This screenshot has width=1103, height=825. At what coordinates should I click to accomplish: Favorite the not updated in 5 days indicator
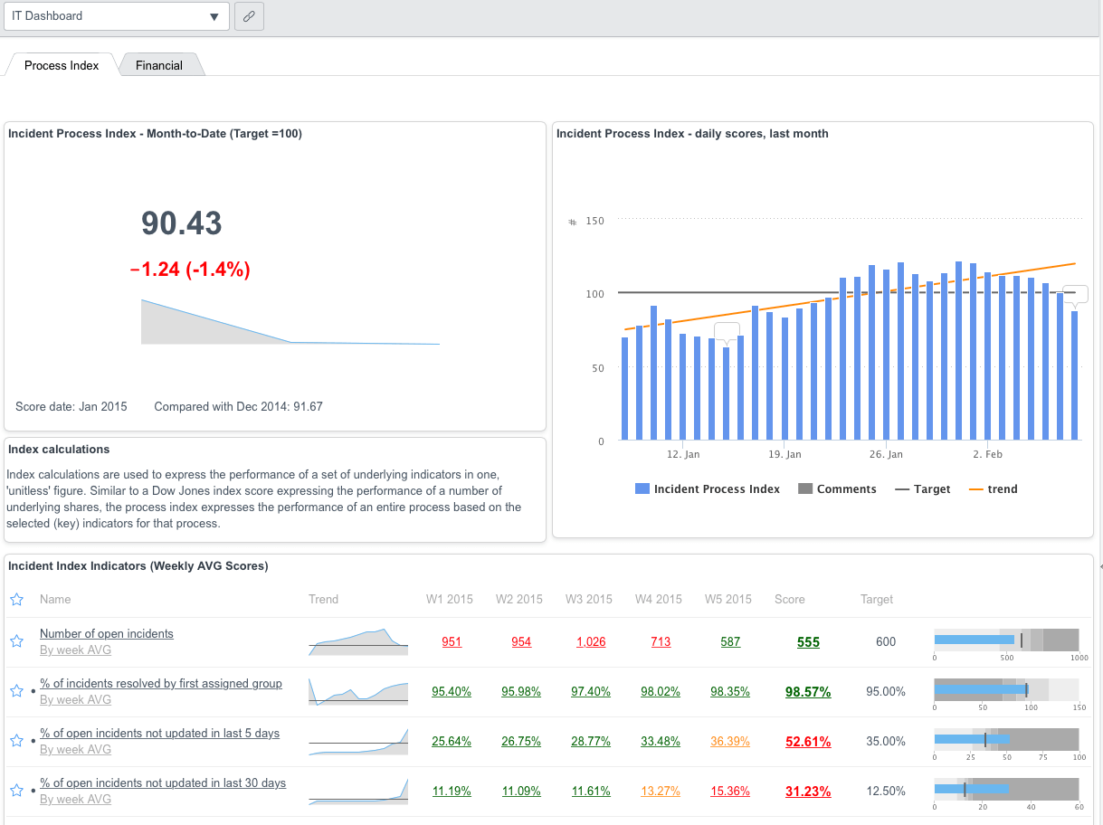[16, 741]
